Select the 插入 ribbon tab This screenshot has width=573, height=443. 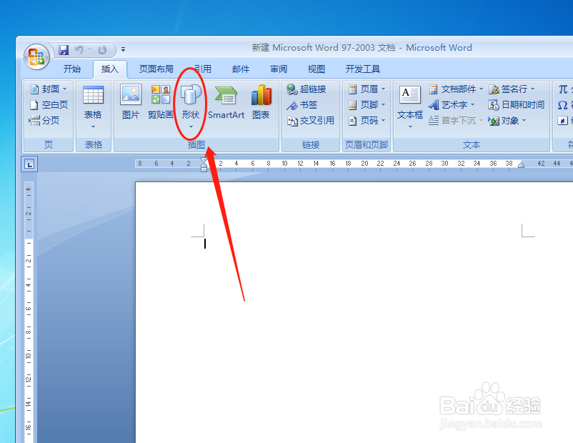109,69
